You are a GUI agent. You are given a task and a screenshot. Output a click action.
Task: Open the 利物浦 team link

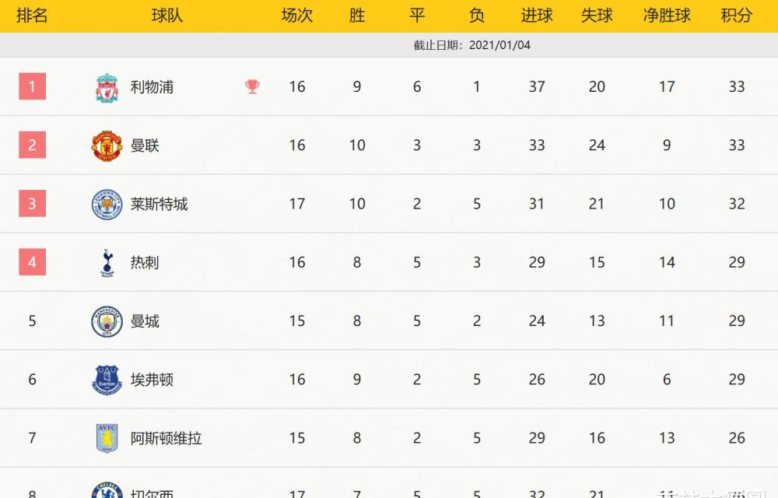pyautogui.click(x=152, y=87)
